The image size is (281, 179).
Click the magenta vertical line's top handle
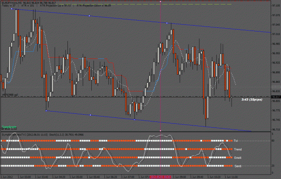tap(161, 1)
